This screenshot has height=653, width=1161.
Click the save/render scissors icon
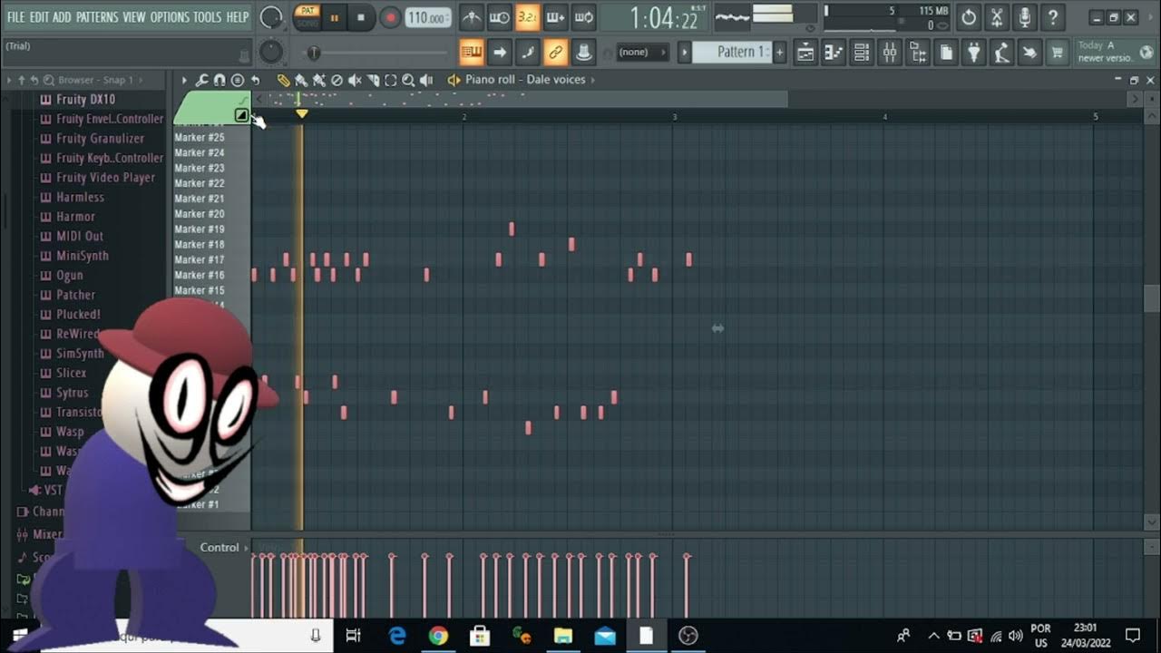(x=997, y=17)
